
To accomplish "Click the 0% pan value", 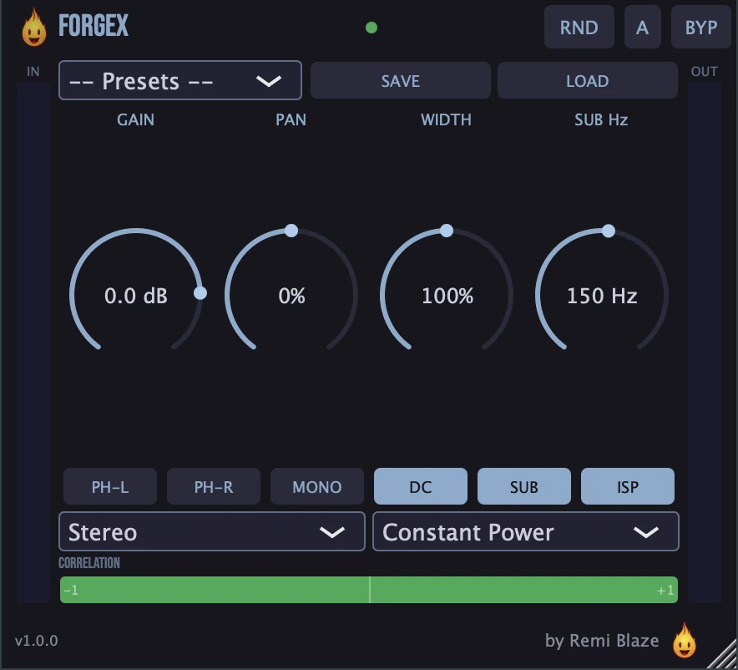I will pyautogui.click(x=291, y=296).
